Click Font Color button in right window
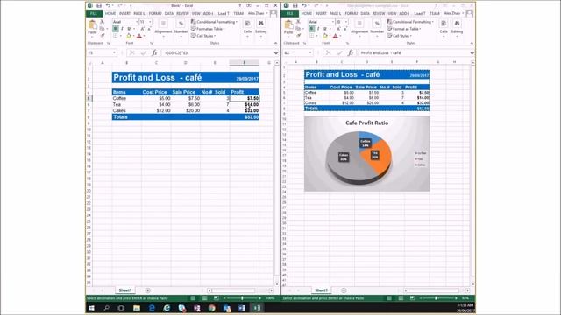This screenshot has height=315, width=561. (x=335, y=36)
